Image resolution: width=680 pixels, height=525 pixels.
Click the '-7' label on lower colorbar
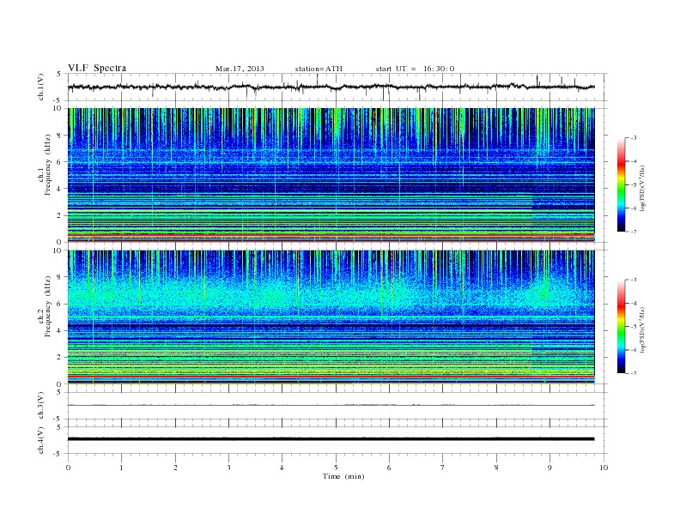(x=634, y=373)
